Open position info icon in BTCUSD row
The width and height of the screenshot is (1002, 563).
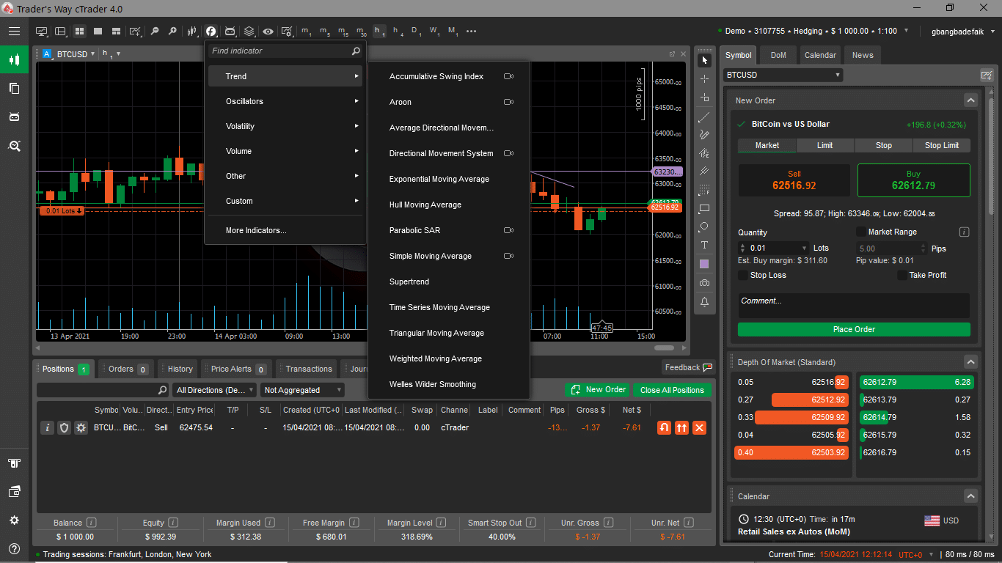[x=47, y=427]
